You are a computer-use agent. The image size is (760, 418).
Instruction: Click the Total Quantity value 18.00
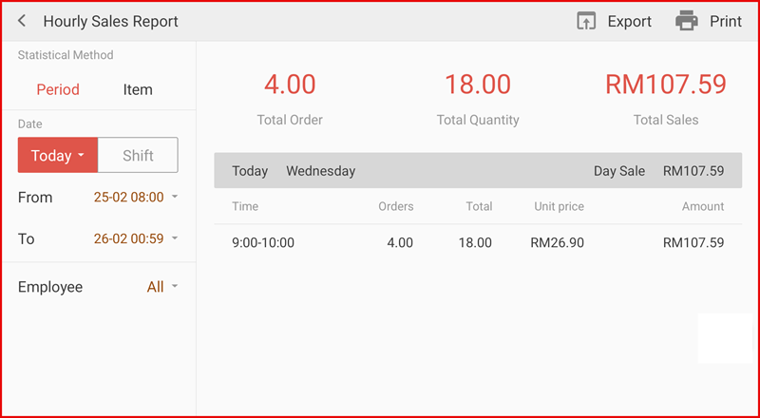pyautogui.click(x=477, y=85)
